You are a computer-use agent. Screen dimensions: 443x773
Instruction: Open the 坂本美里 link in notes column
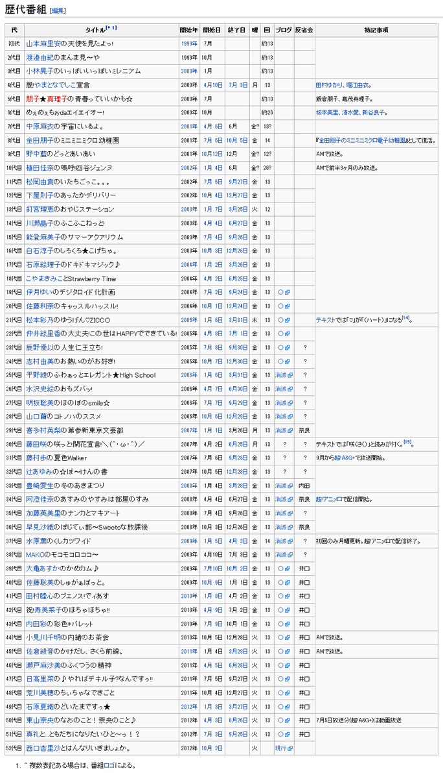click(327, 113)
